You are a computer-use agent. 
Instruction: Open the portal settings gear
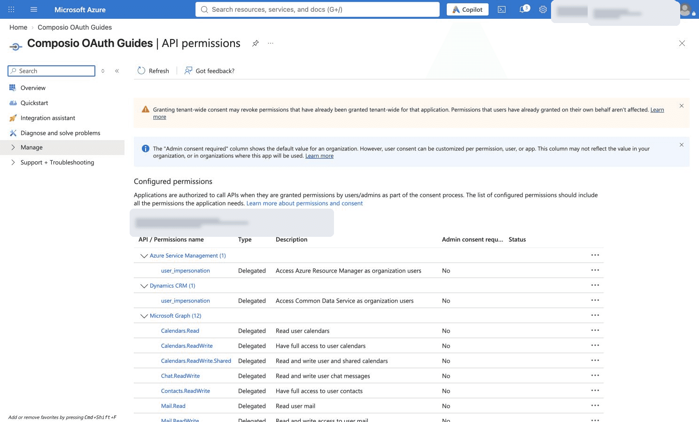[543, 9]
